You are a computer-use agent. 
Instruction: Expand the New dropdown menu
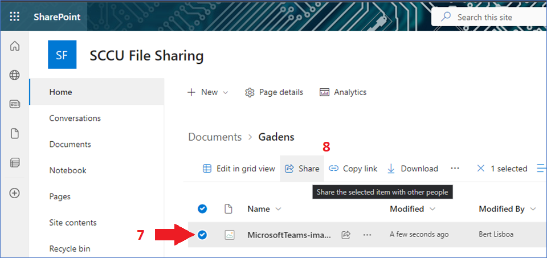pyautogui.click(x=208, y=92)
